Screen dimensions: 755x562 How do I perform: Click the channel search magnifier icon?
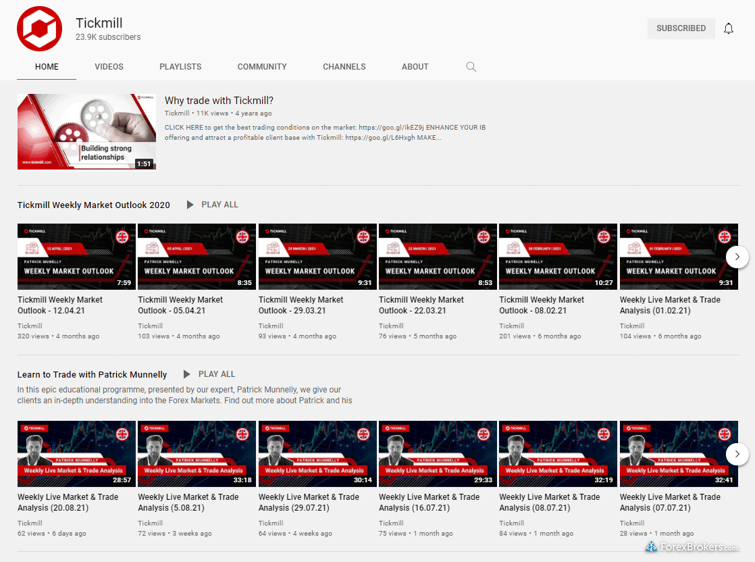(471, 67)
